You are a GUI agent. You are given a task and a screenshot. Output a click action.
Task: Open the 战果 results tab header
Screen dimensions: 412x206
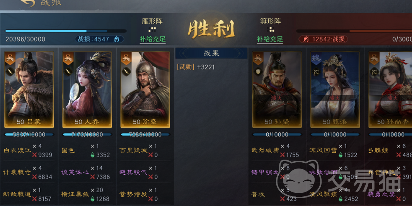(x=211, y=53)
